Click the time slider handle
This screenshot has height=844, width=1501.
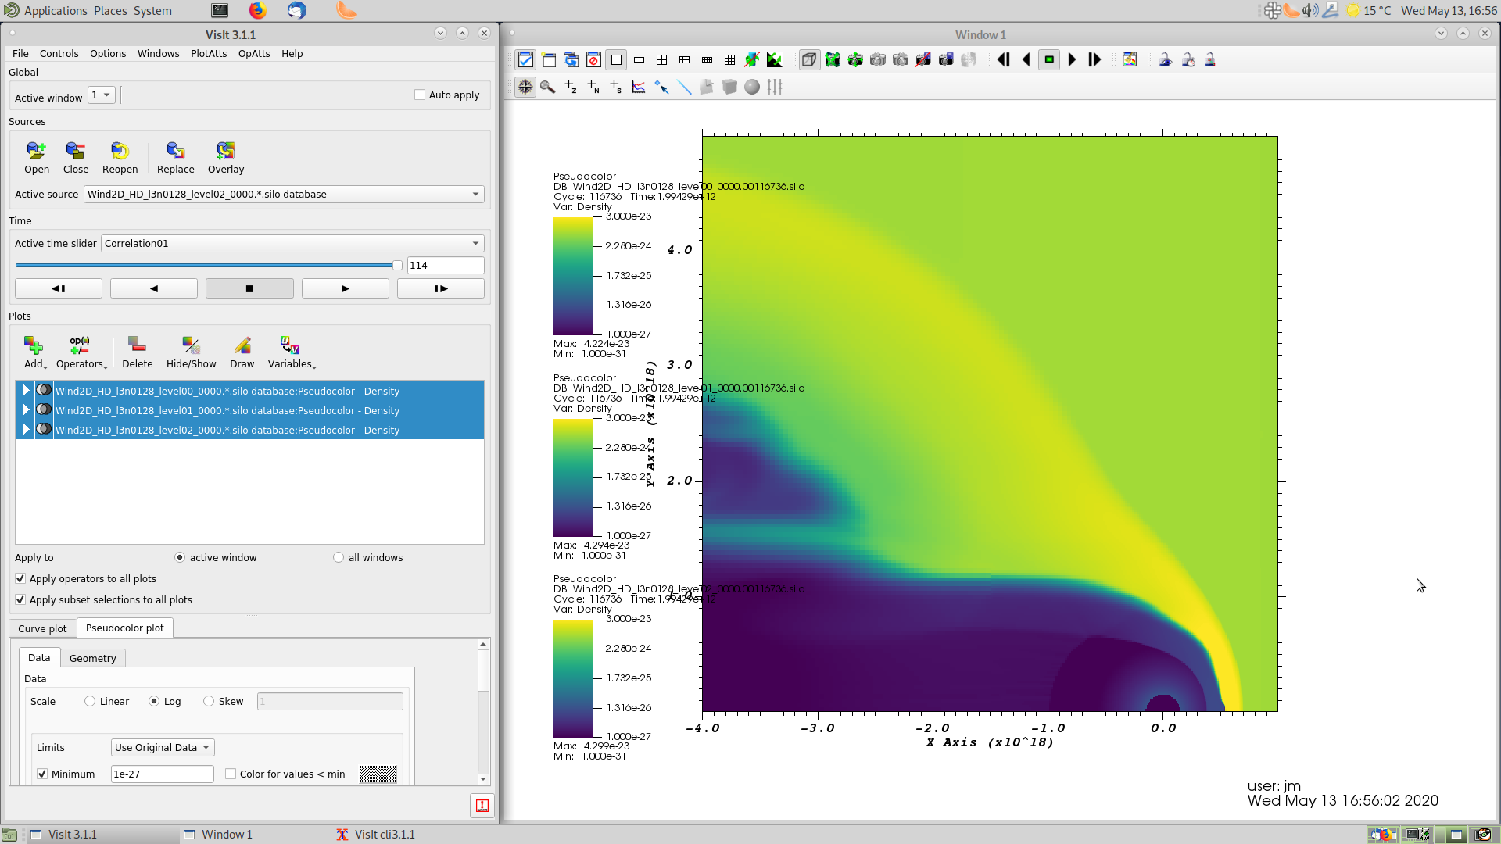pyautogui.click(x=397, y=265)
